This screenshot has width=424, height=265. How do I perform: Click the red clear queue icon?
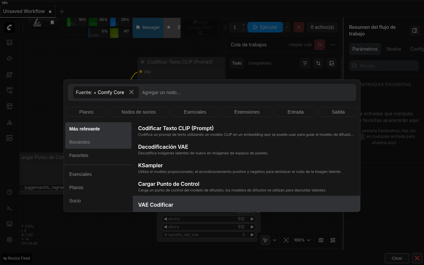click(320, 45)
